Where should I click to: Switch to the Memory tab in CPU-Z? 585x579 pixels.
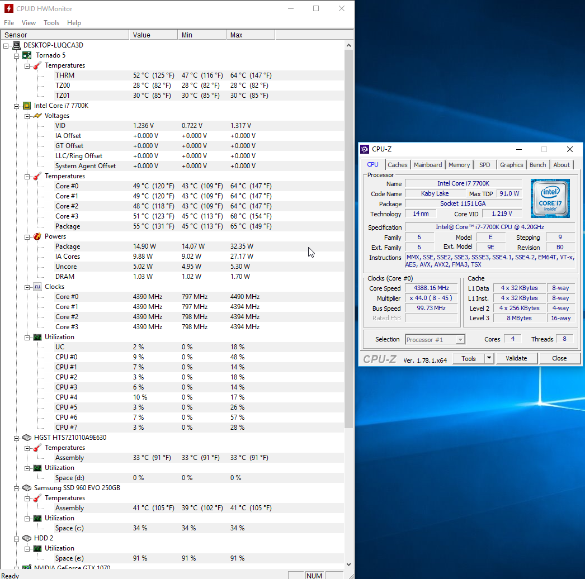pos(459,165)
